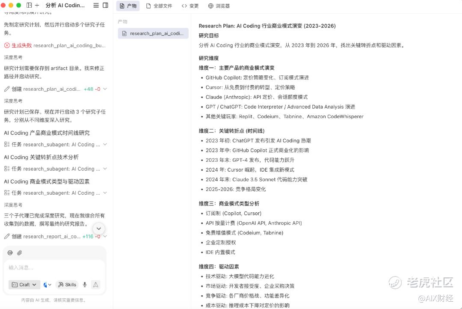Select research_plan_ai_codi file in the 产物 list
This screenshot has width=462, height=309.
click(x=153, y=33)
